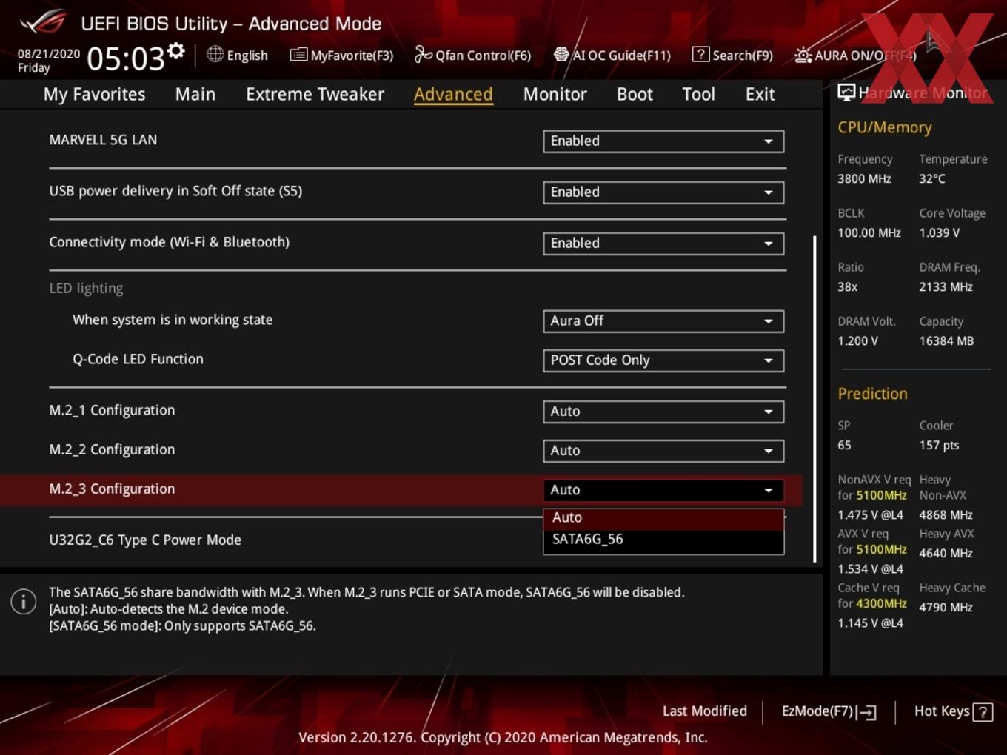Image resolution: width=1007 pixels, height=755 pixels.
Task: Open Connectivity mode Wi-Fi & Bluetooth dropdown
Action: (663, 244)
